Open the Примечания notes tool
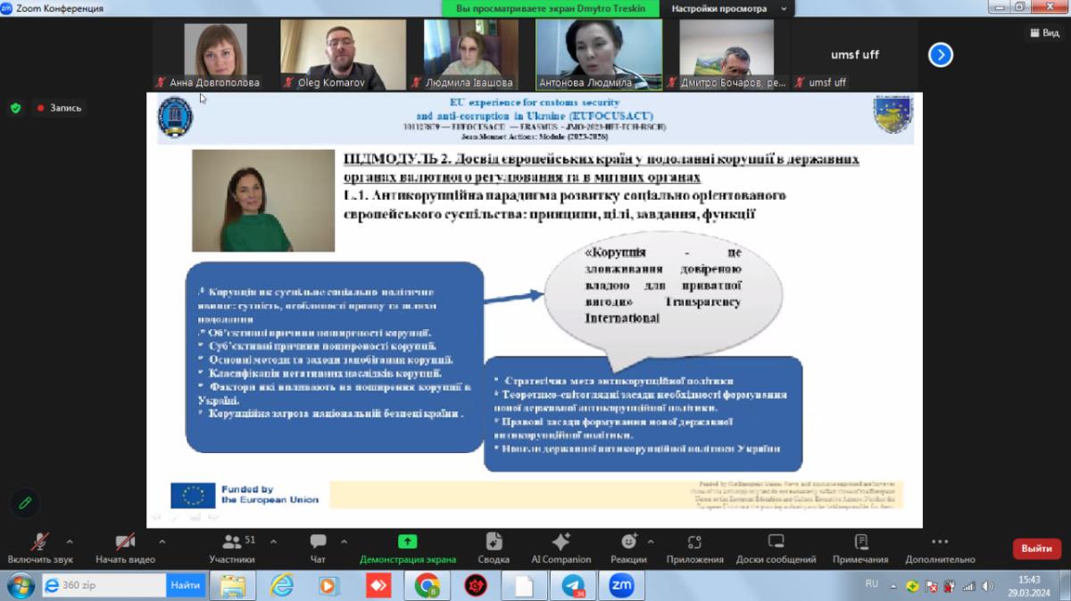 [x=860, y=547]
